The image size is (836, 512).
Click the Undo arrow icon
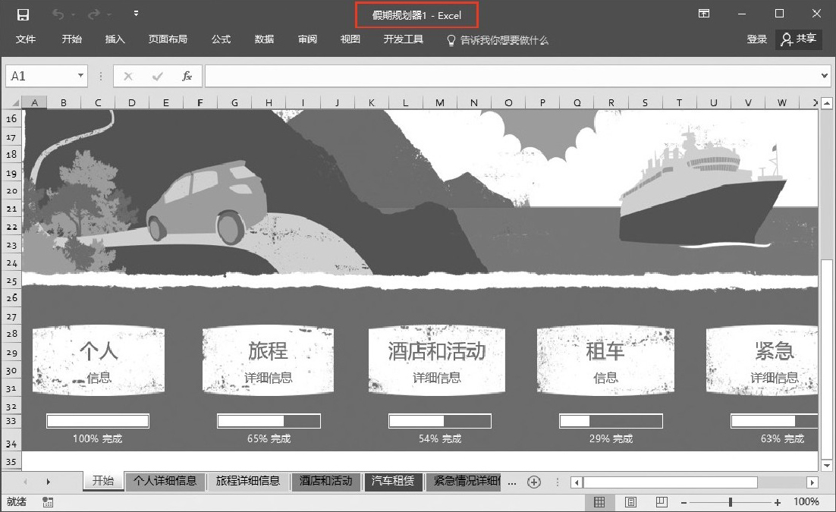coord(58,14)
